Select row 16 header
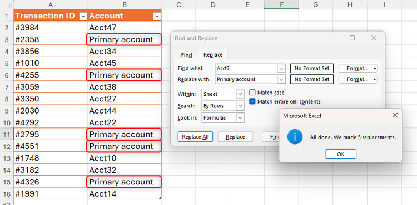This screenshot has width=417, height=205. pyautogui.click(x=7, y=194)
